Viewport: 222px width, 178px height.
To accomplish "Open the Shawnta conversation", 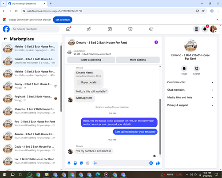I will [30, 111].
